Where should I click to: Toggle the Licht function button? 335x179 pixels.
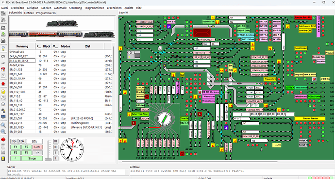tap(37, 147)
